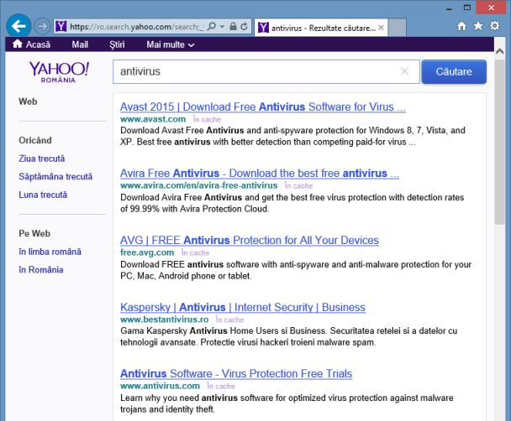The image size is (511, 421).
Task: Expand the Mai multe dropdown menu
Action: point(171,44)
